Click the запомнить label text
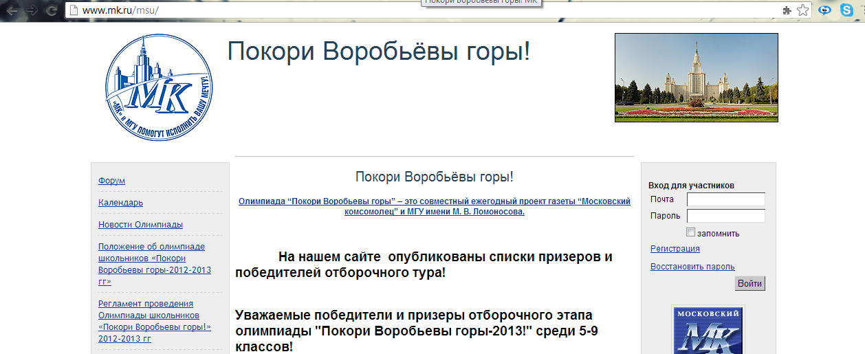 [x=719, y=233]
